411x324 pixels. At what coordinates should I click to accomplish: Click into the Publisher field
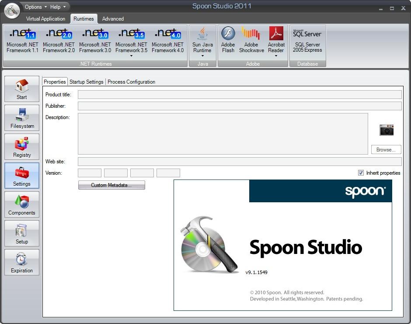pos(240,106)
